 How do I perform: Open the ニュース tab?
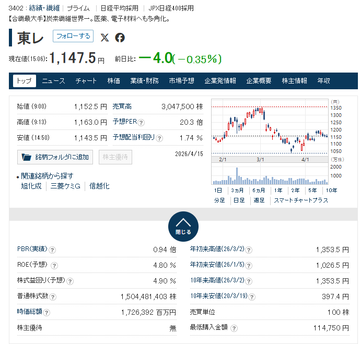pos(53,81)
